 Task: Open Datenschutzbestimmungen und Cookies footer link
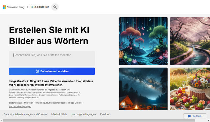[25, 114]
